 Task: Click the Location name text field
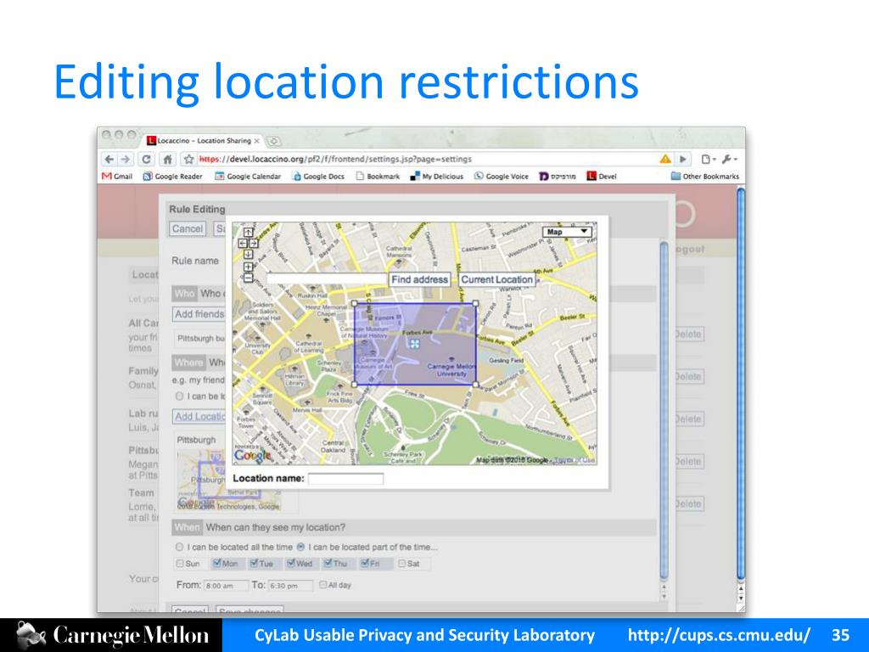coord(346,479)
